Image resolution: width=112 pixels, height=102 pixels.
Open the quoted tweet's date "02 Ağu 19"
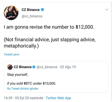[68, 67]
